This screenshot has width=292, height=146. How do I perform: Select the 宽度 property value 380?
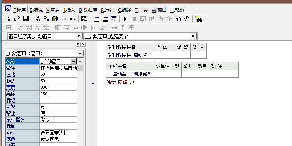click(x=58, y=87)
